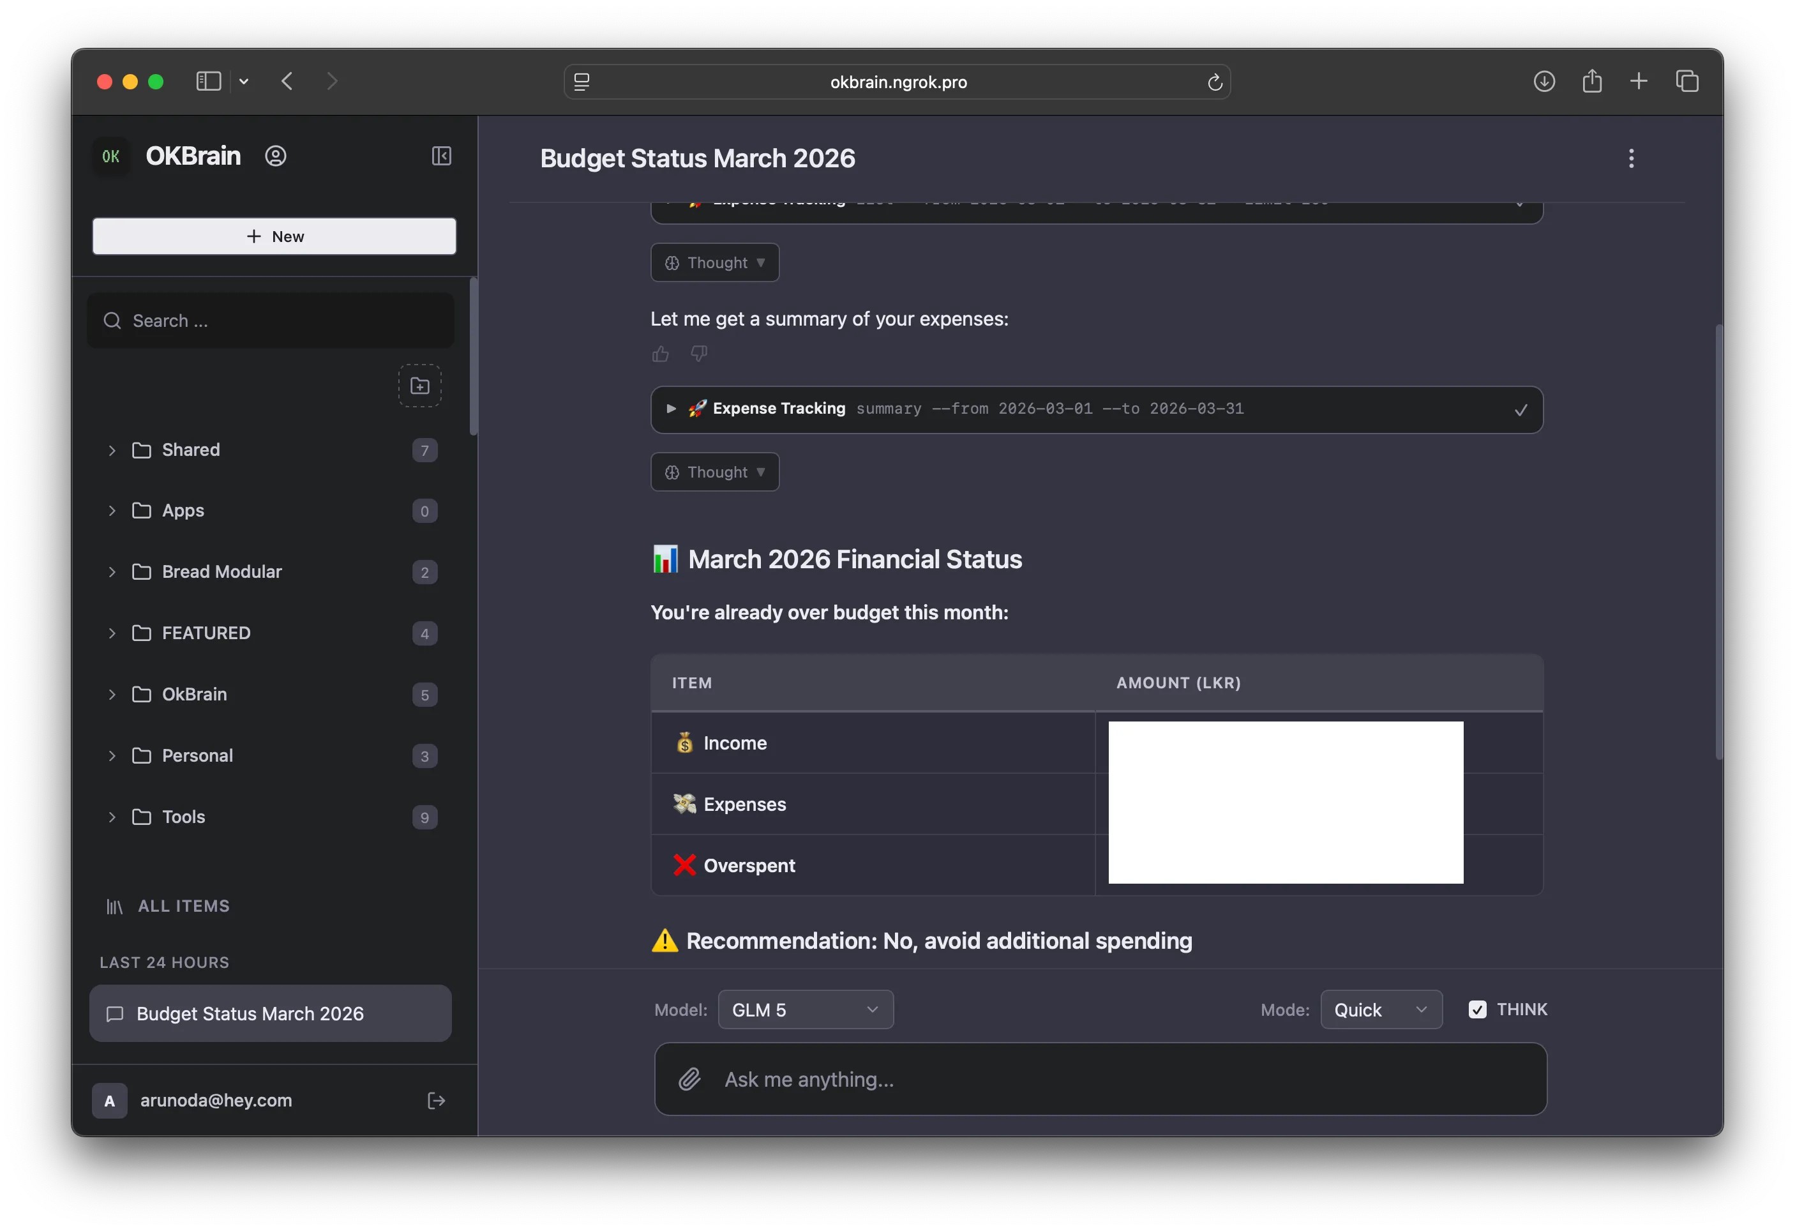Collapse the sidebar using the panel icon

click(442, 156)
